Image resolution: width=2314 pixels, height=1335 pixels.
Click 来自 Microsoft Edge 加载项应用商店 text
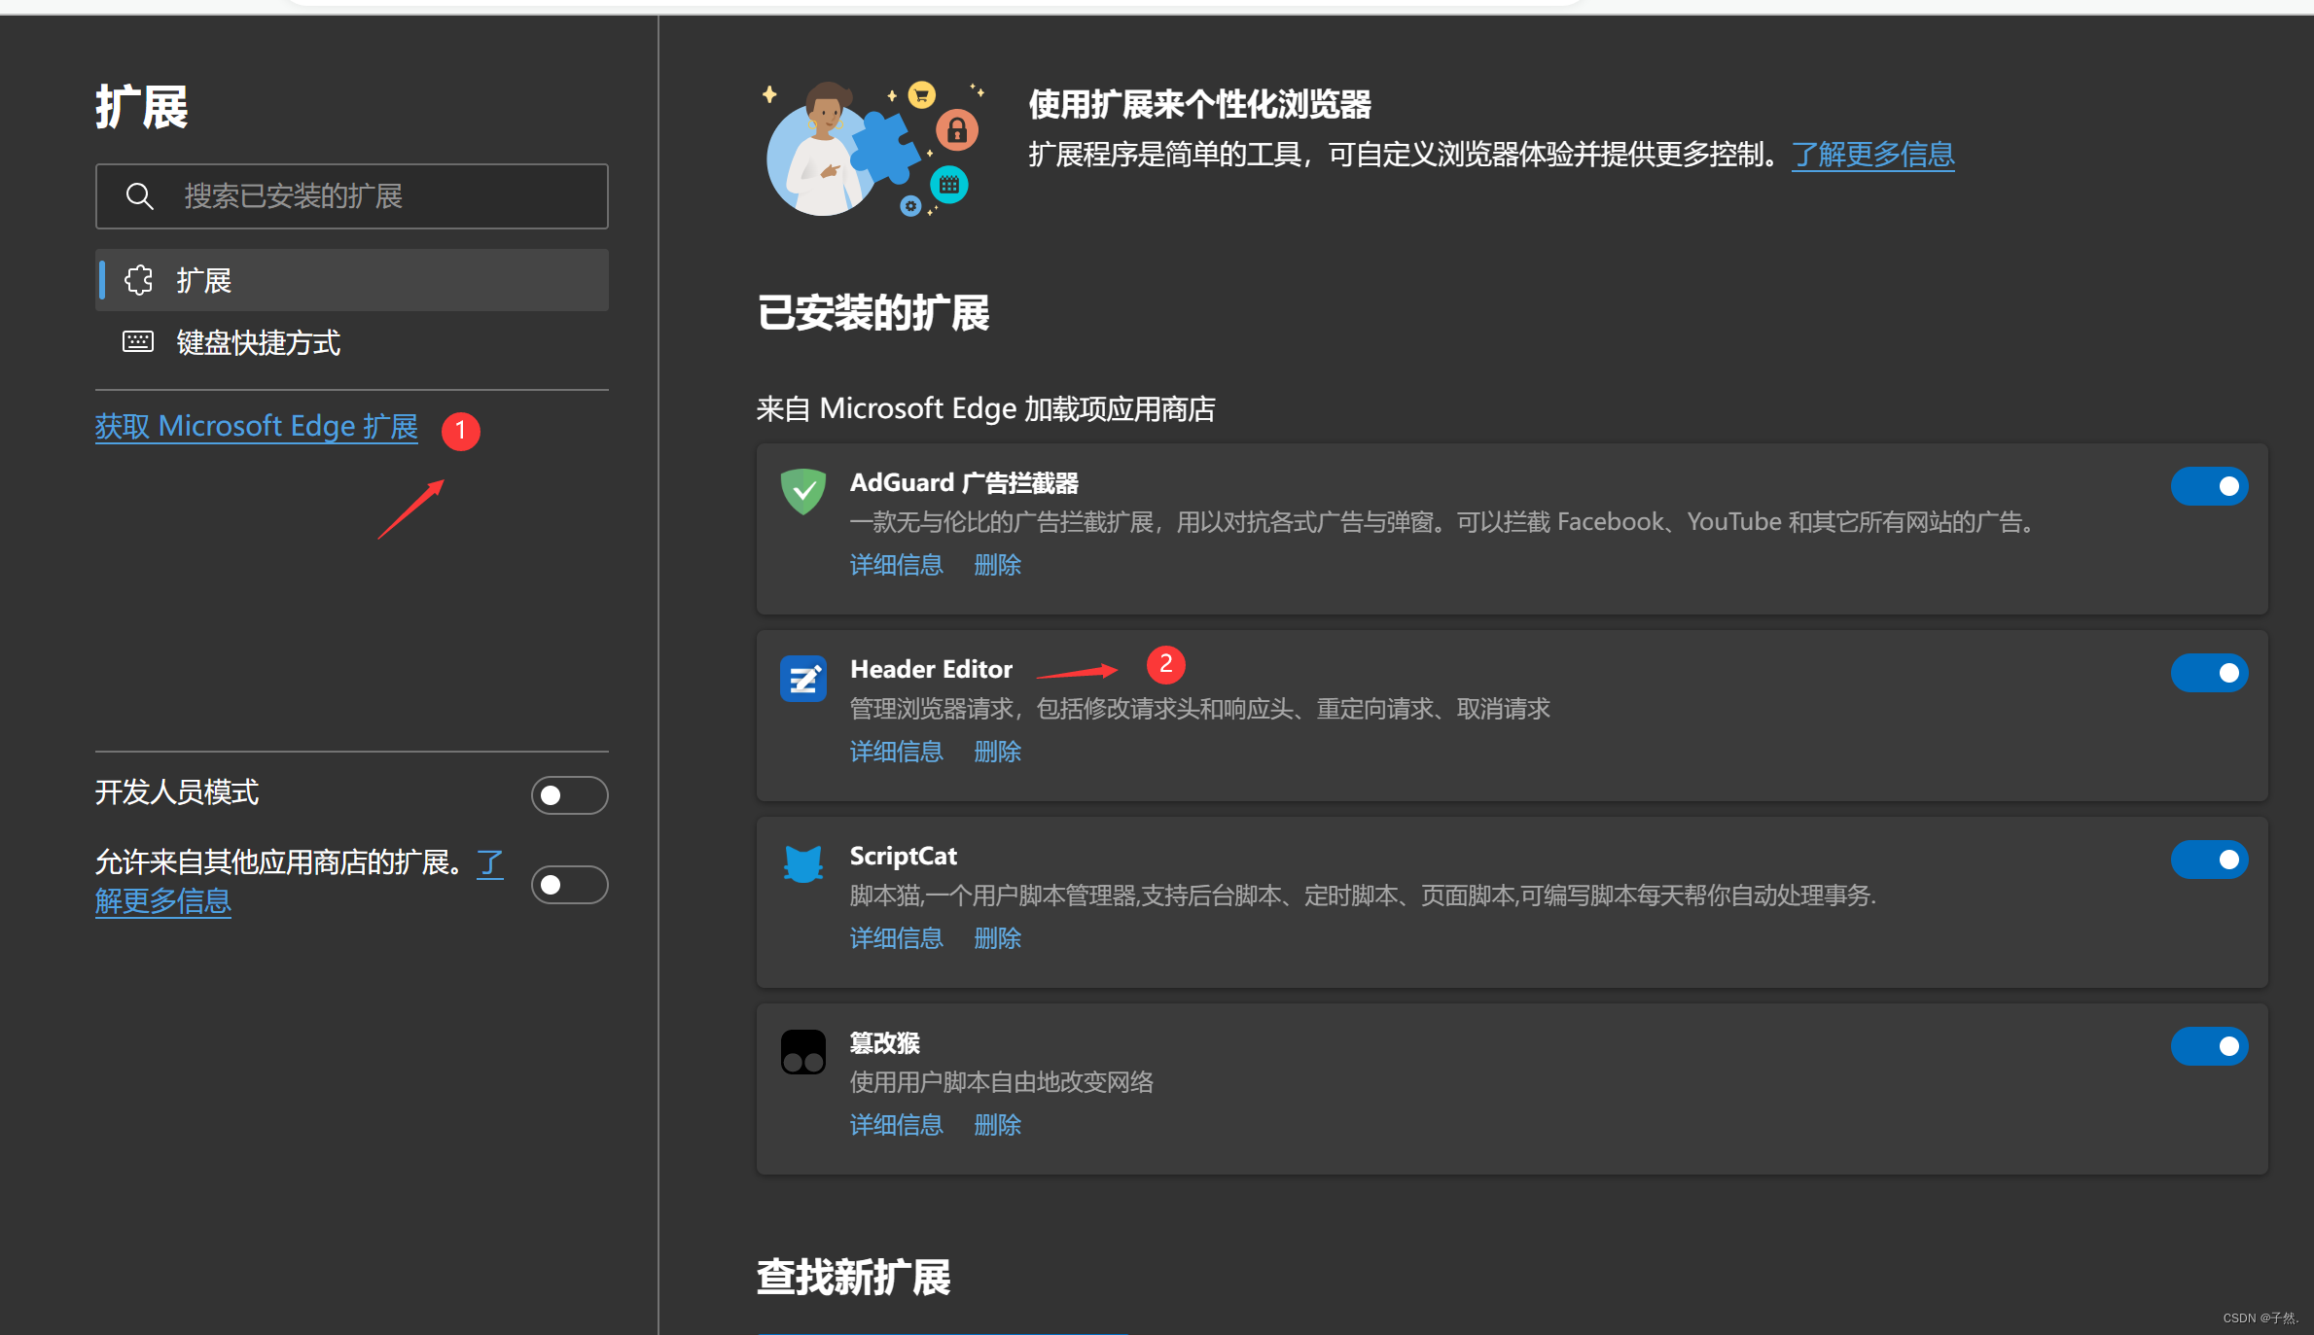[986, 408]
